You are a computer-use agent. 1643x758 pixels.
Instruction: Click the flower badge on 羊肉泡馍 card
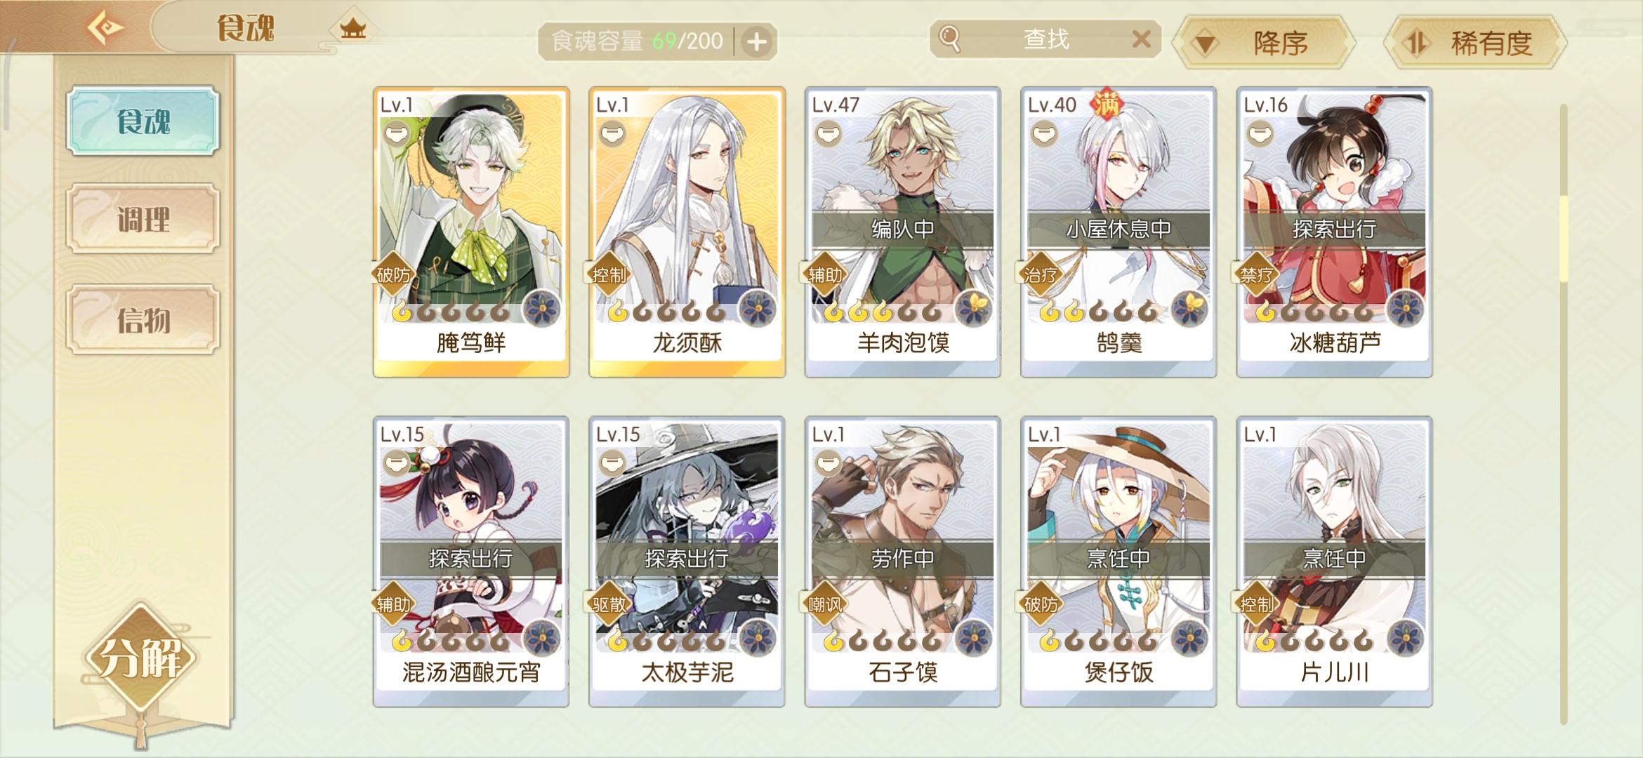point(973,309)
